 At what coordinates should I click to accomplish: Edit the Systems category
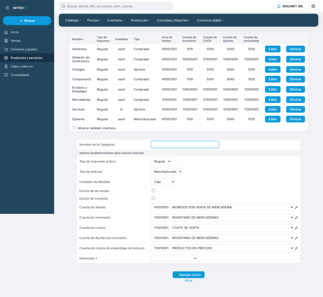273,119
